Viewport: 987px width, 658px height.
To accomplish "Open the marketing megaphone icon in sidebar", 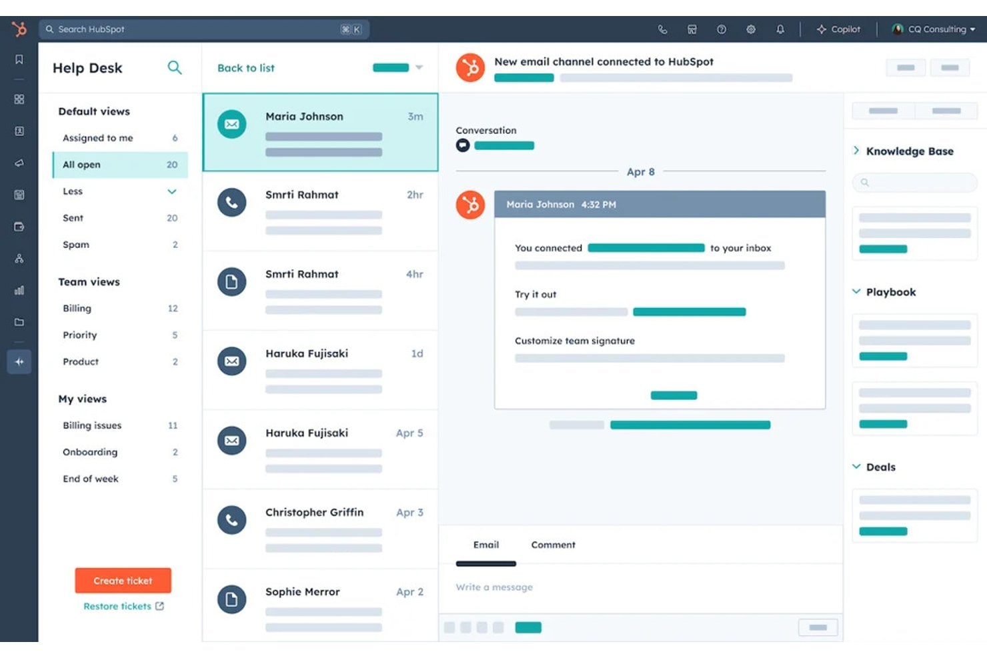I will click(x=19, y=163).
